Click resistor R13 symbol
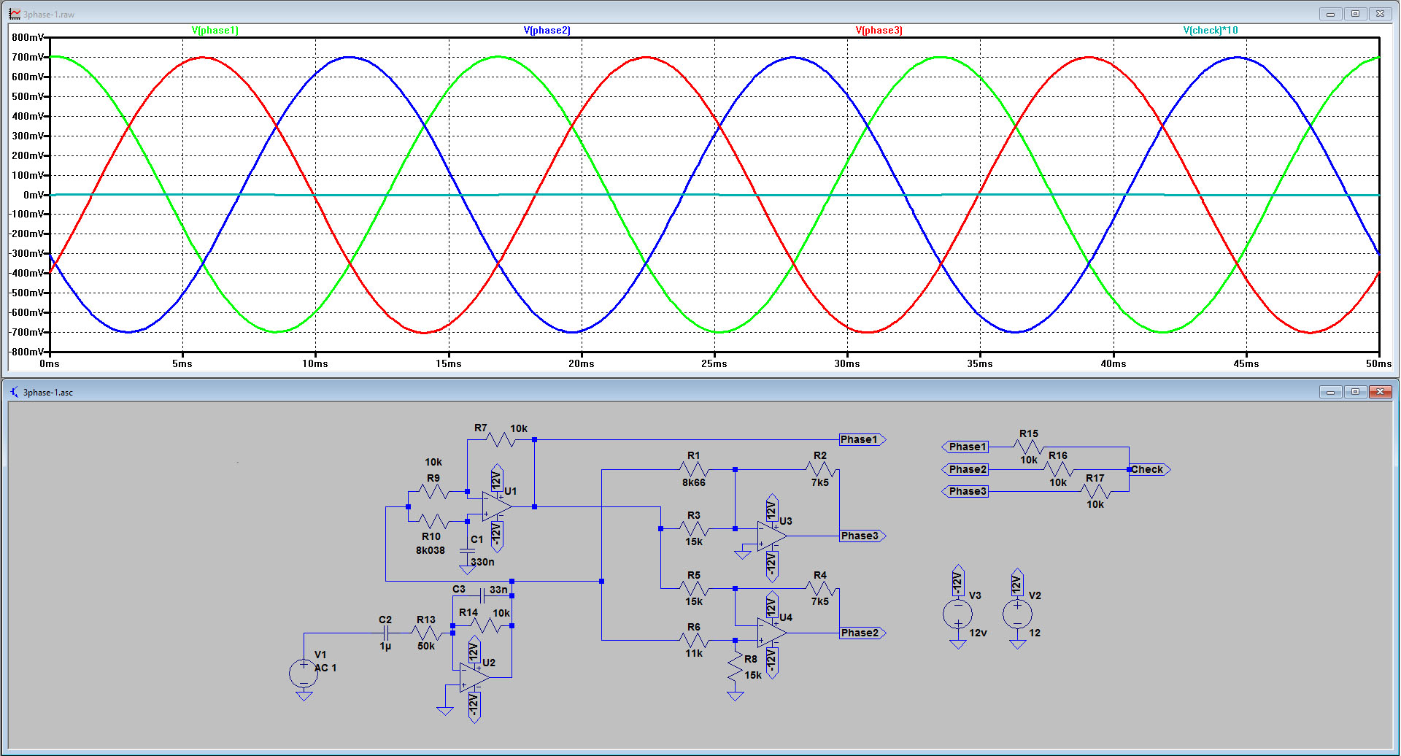This screenshot has height=756, width=1401. pyautogui.click(x=426, y=633)
